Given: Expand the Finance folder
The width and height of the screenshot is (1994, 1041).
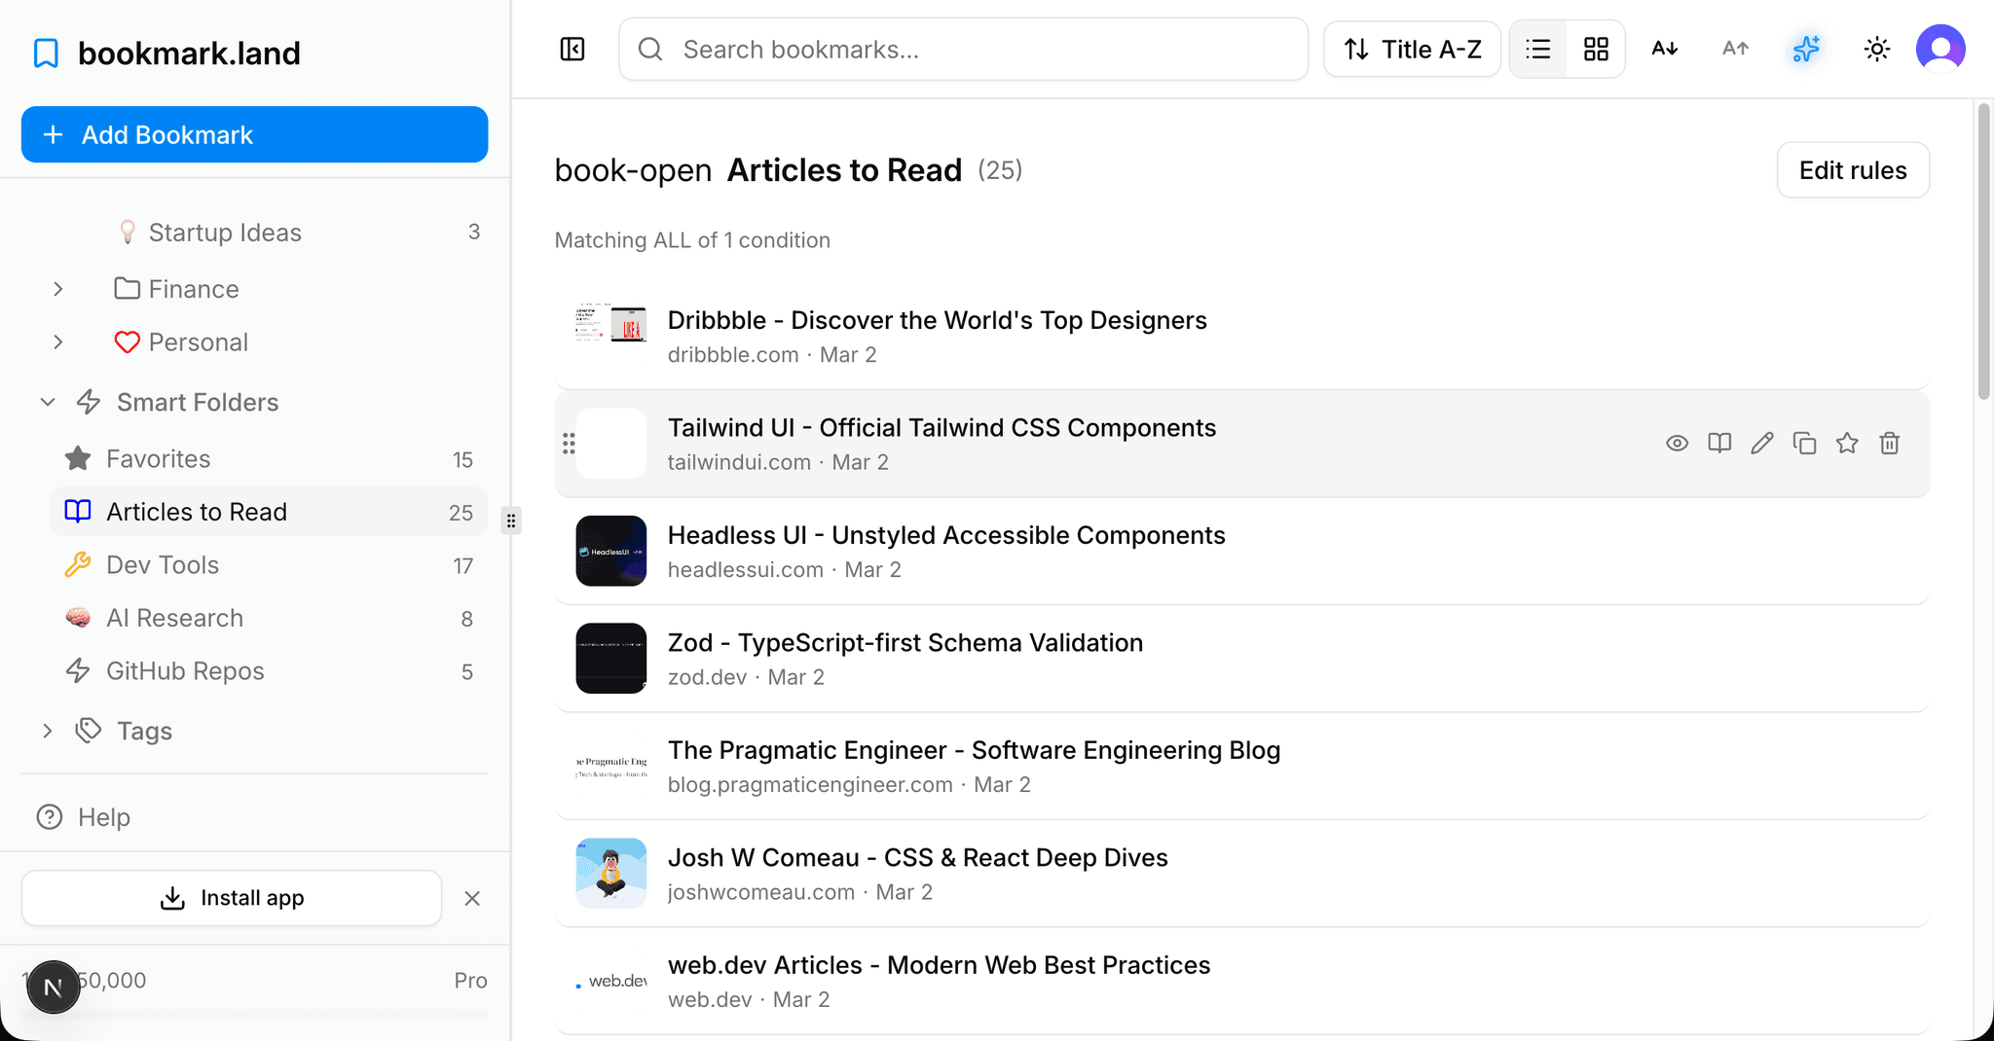Looking at the screenshot, I should [58, 289].
